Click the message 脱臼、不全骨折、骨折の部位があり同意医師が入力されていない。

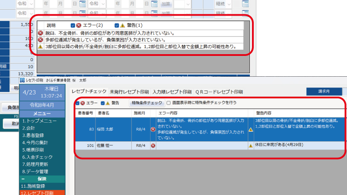click(x=110, y=33)
